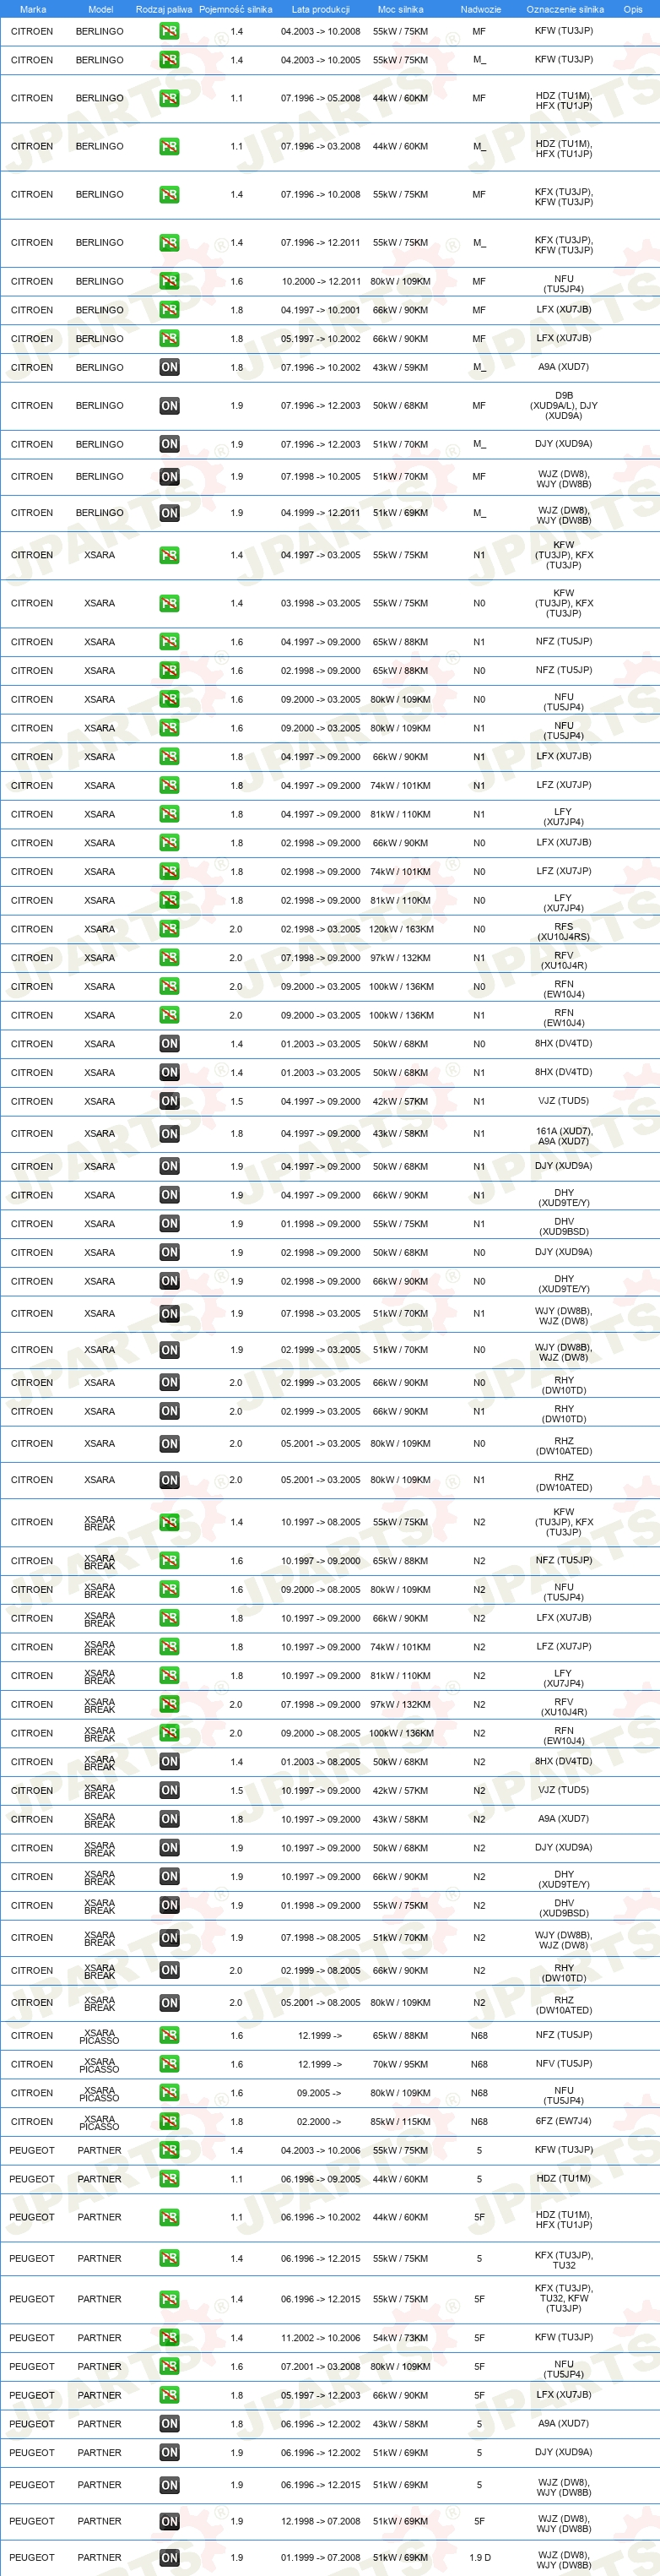
Task: Select the '43kW / 59KM' power cell
Action: click(x=400, y=367)
